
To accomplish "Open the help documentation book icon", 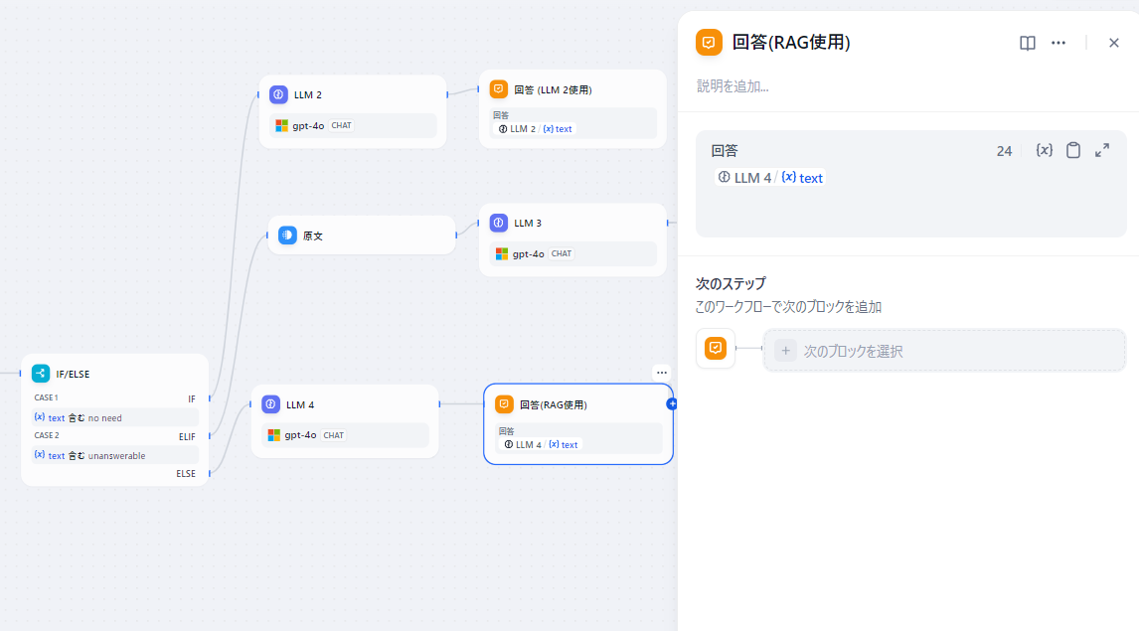I will (1027, 43).
